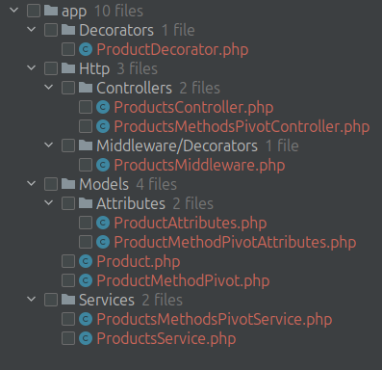Click the class icon beside ProductsService.php
The image size is (382, 370).
pyautogui.click(x=86, y=338)
